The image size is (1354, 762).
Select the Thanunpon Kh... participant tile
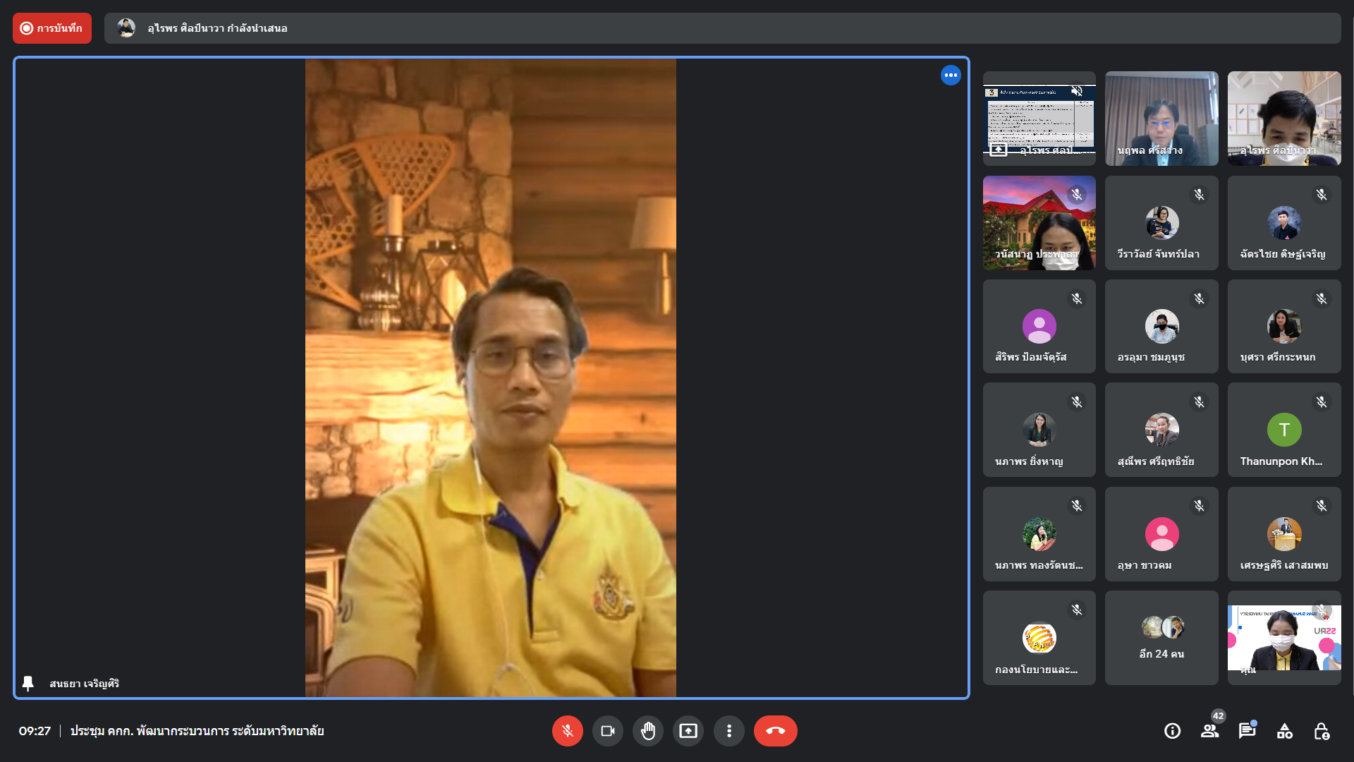click(x=1283, y=430)
